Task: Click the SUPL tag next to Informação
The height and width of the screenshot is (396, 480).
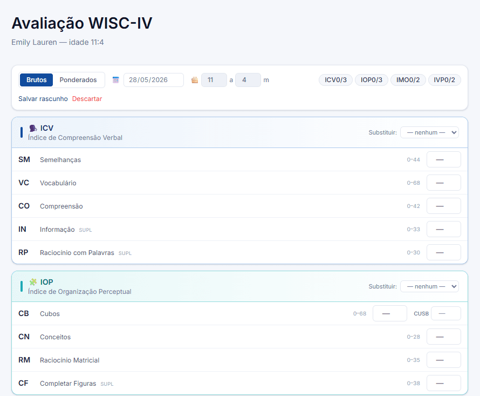Action: [85, 230]
